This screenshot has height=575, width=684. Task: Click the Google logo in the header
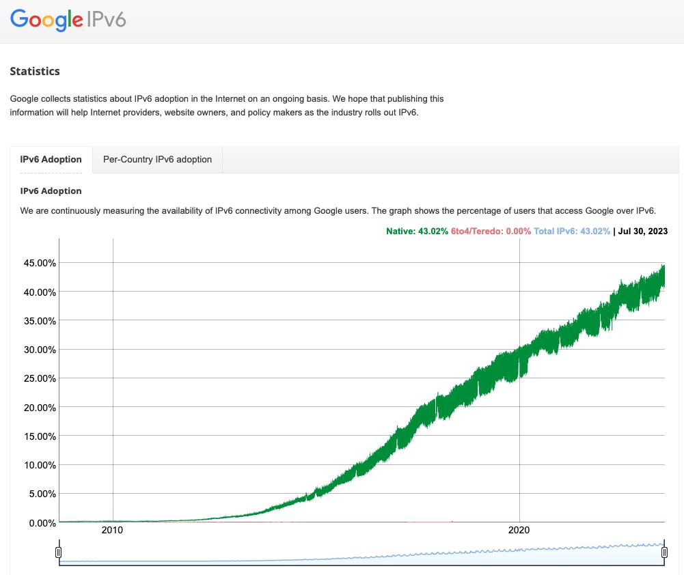point(46,20)
